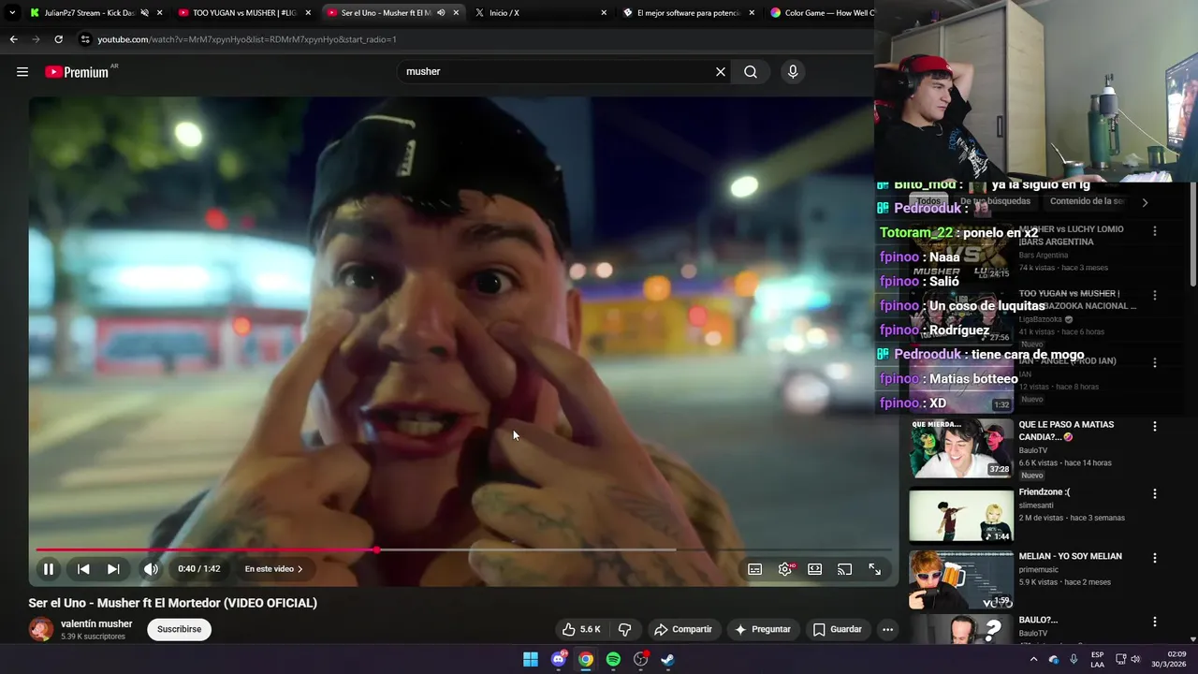
Task: Open the more actions ellipsis below the video
Action: click(x=887, y=629)
